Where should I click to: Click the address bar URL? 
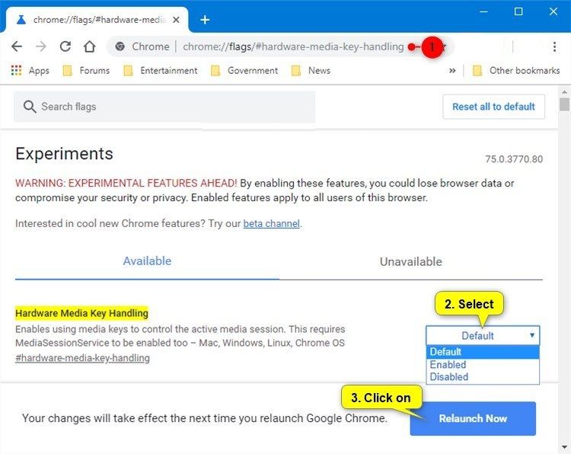coord(293,46)
